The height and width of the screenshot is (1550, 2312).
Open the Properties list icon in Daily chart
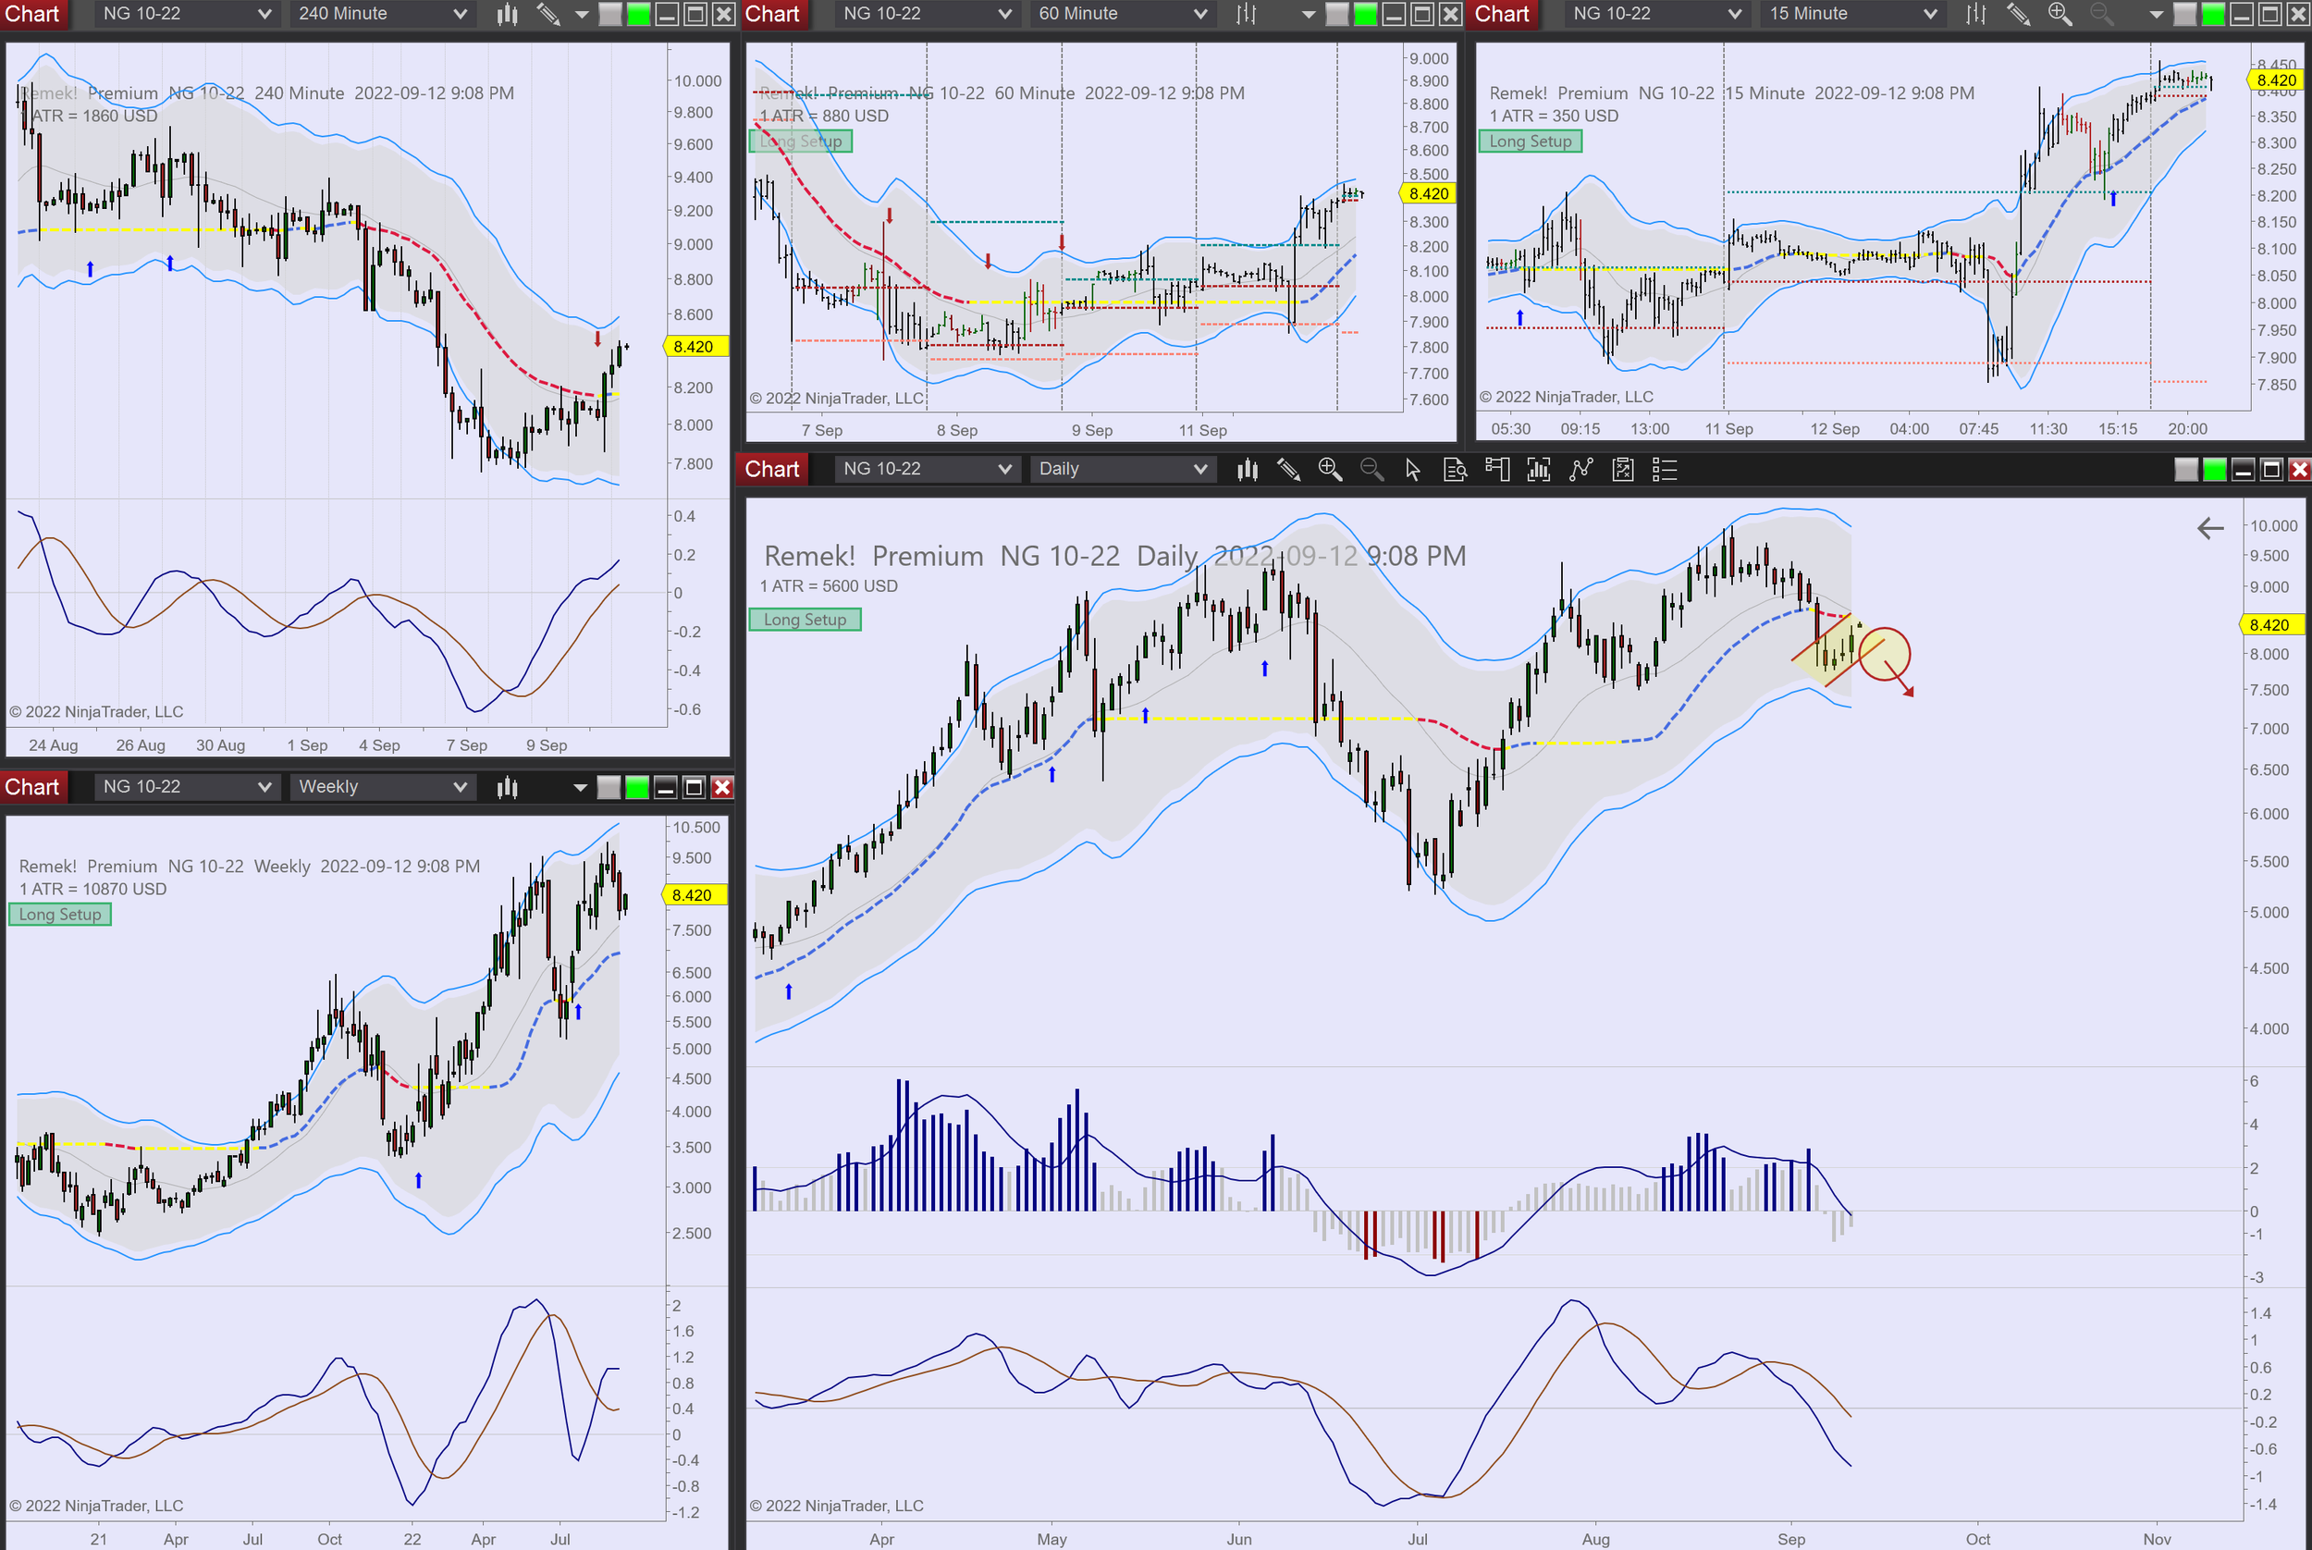pyautogui.click(x=1665, y=470)
